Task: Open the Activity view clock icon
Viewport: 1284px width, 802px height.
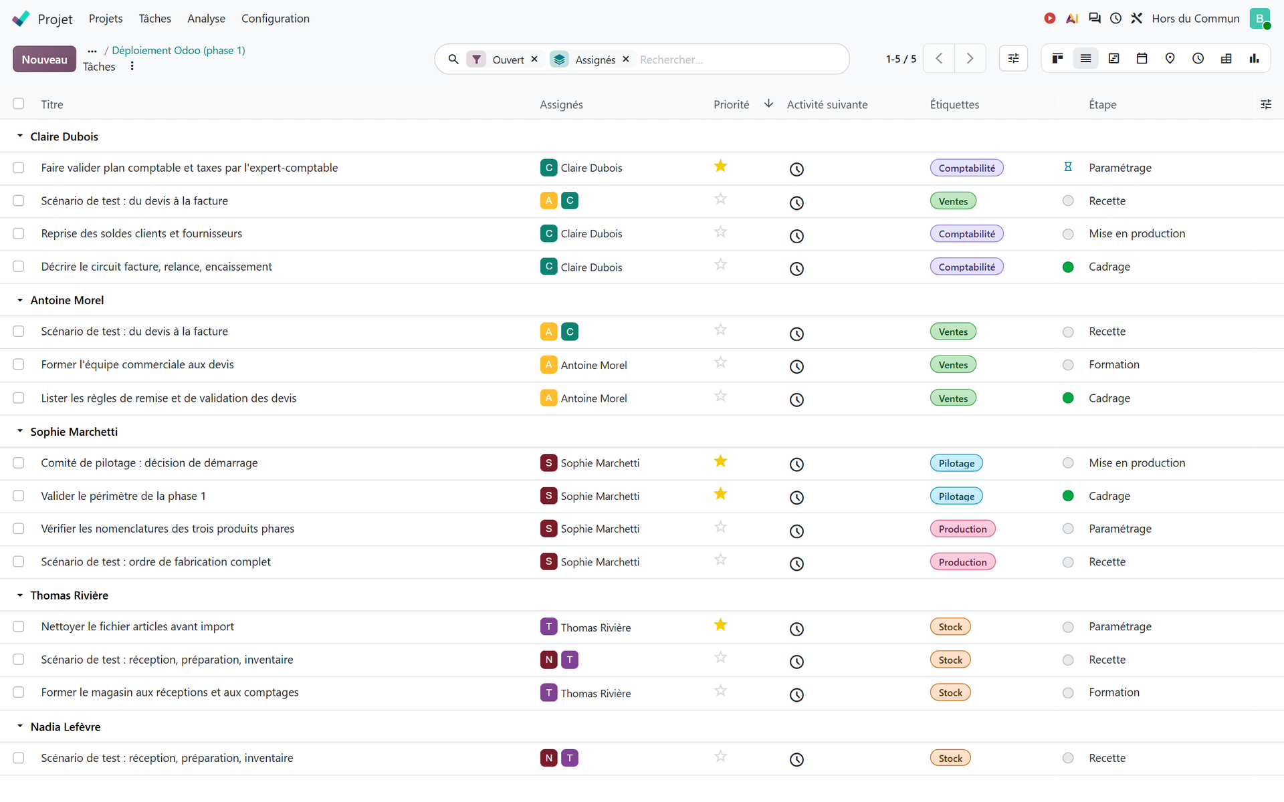Action: pyautogui.click(x=1198, y=59)
